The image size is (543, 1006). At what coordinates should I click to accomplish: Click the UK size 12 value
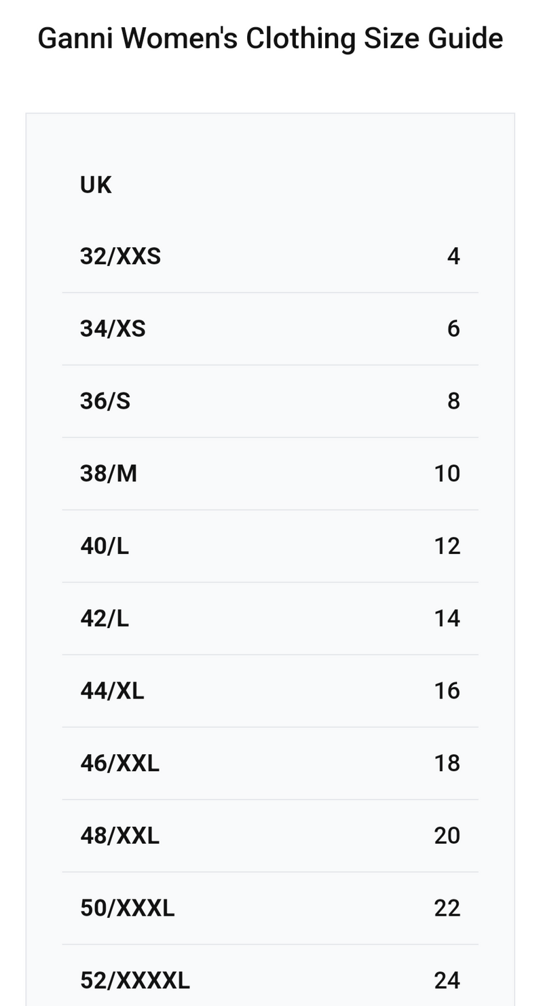coord(447,546)
